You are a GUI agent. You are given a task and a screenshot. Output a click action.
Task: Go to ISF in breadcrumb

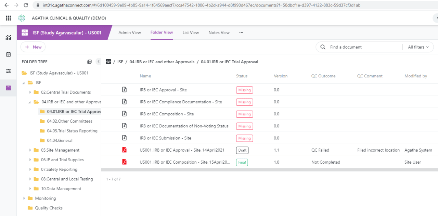click(120, 62)
